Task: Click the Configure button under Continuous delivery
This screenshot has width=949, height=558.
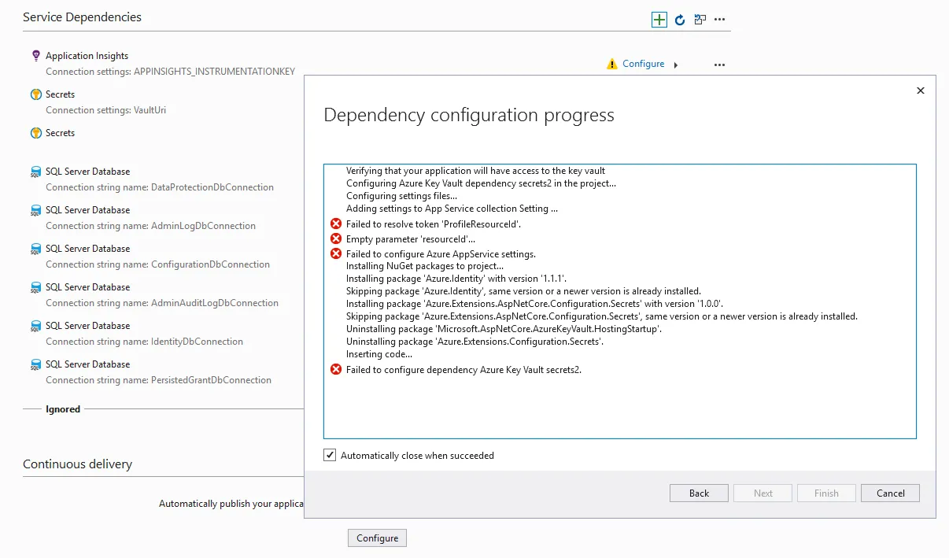Action: pyautogui.click(x=377, y=538)
